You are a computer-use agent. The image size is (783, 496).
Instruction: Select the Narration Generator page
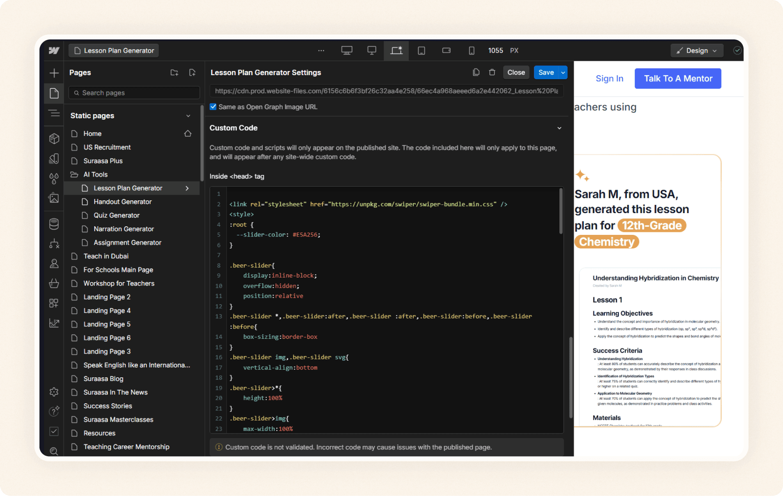[132, 229]
